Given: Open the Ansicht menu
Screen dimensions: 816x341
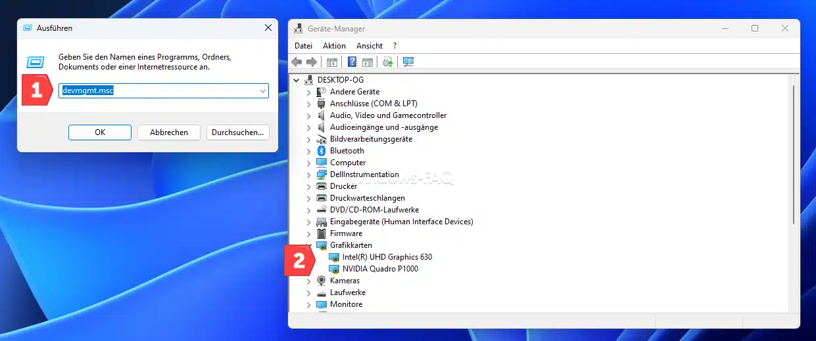Looking at the screenshot, I should 369,46.
